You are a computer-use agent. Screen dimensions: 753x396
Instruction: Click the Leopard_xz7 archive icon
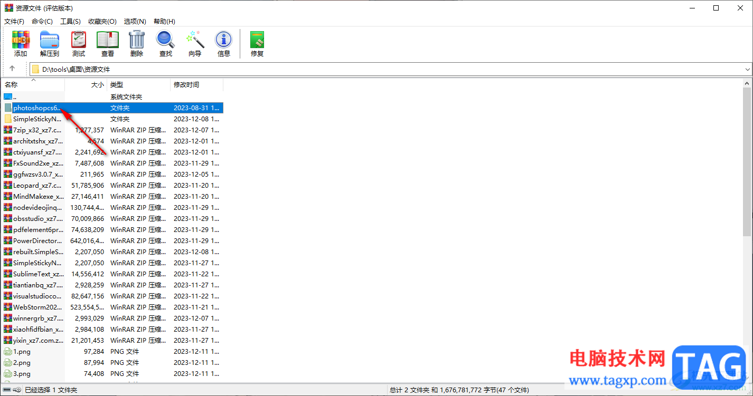click(x=7, y=185)
